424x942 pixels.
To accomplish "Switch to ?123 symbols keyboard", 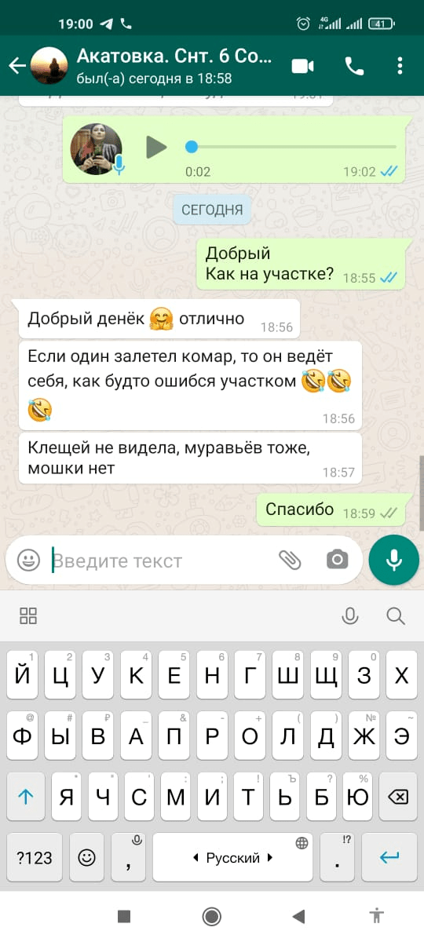I will click(35, 858).
